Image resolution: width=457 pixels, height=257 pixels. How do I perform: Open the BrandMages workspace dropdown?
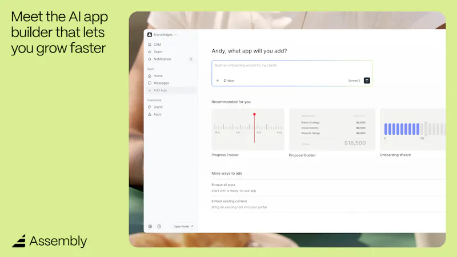click(x=162, y=35)
